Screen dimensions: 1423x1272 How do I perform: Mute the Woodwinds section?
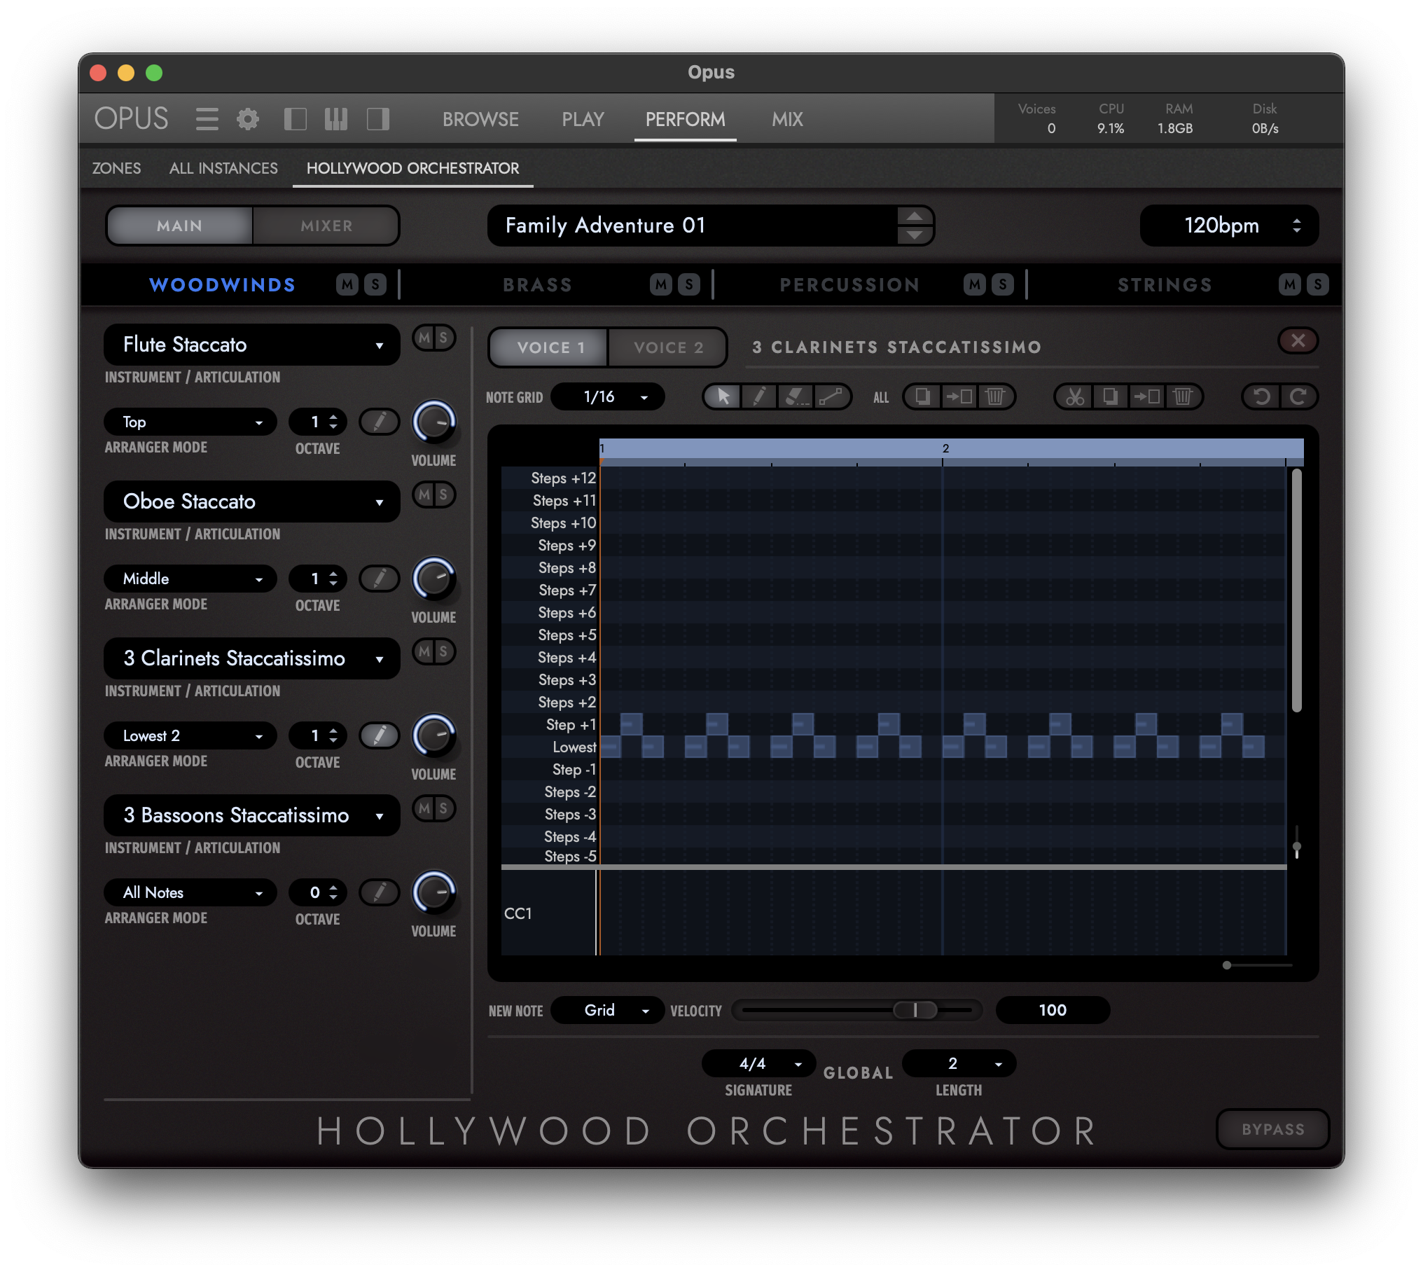pyautogui.click(x=347, y=284)
